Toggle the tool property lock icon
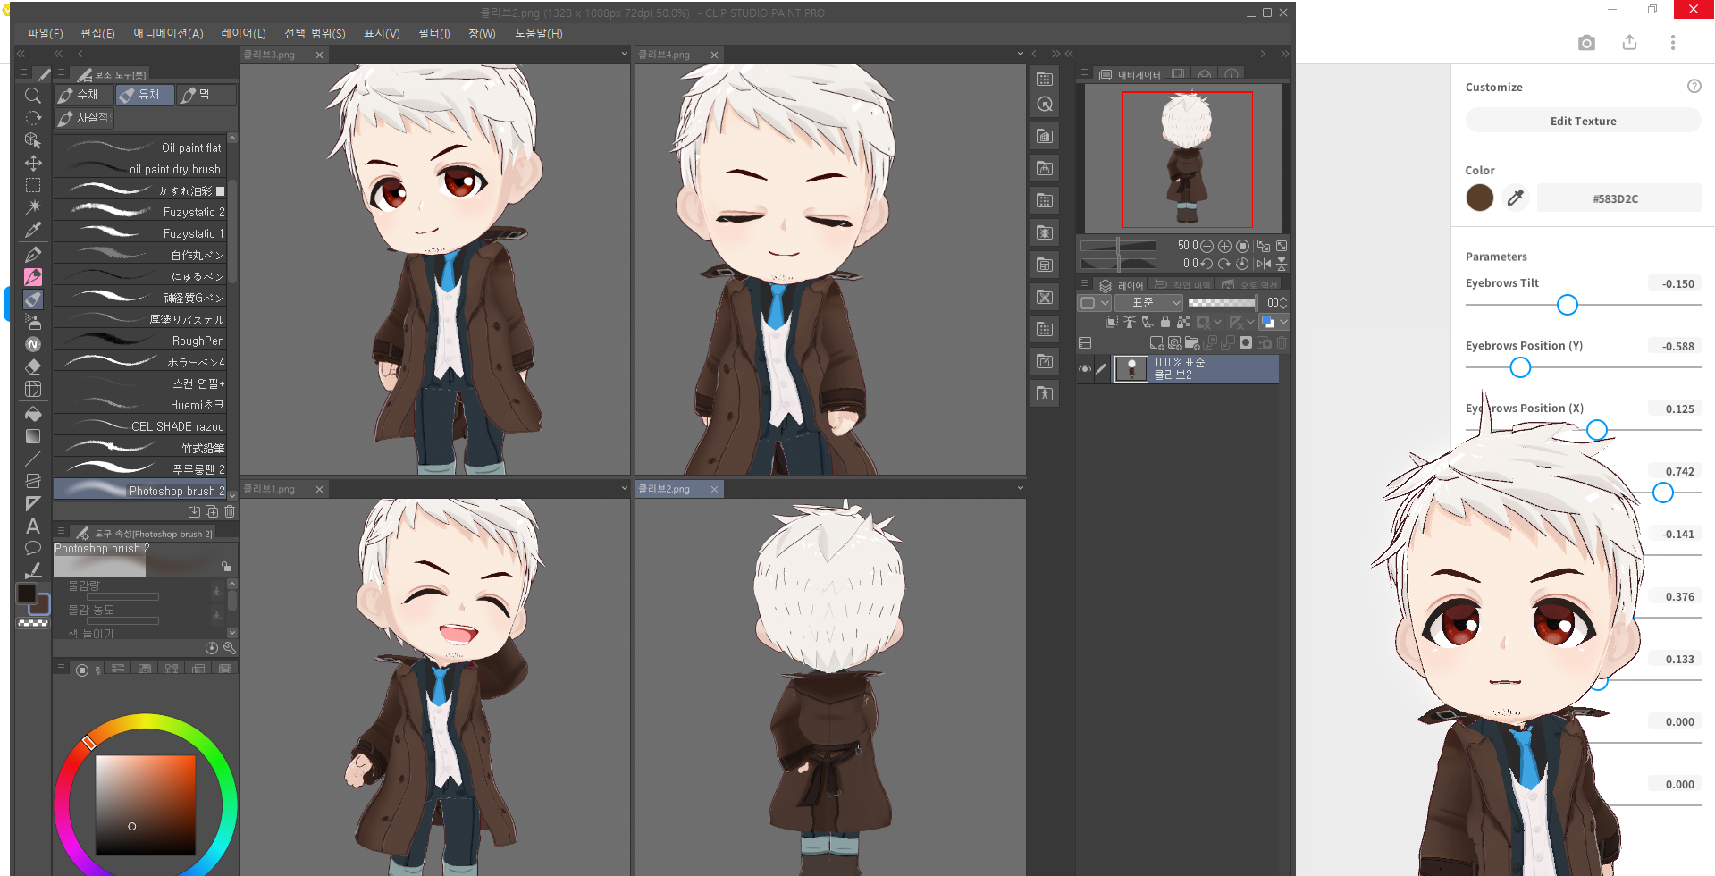Image resolution: width=1715 pixels, height=876 pixels. point(227,567)
